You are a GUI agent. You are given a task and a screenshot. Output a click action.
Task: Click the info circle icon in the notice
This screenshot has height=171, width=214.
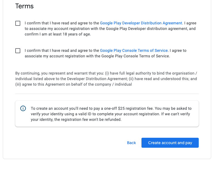(23, 108)
